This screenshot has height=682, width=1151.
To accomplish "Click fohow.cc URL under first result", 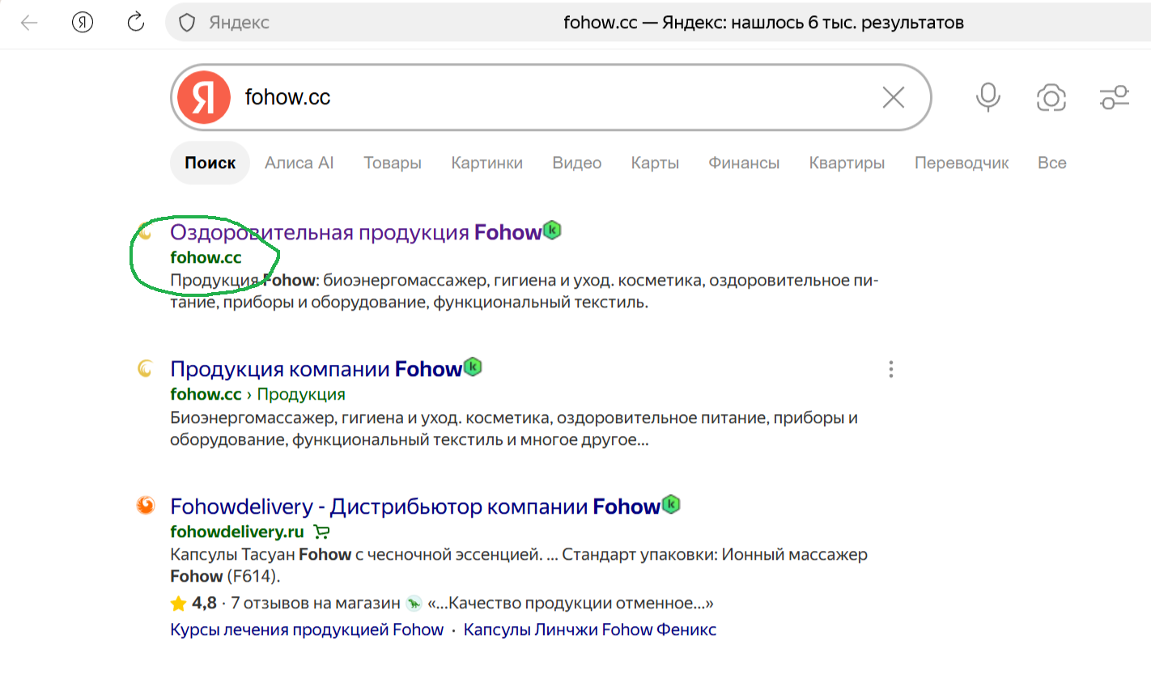I will tap(206, 257).
